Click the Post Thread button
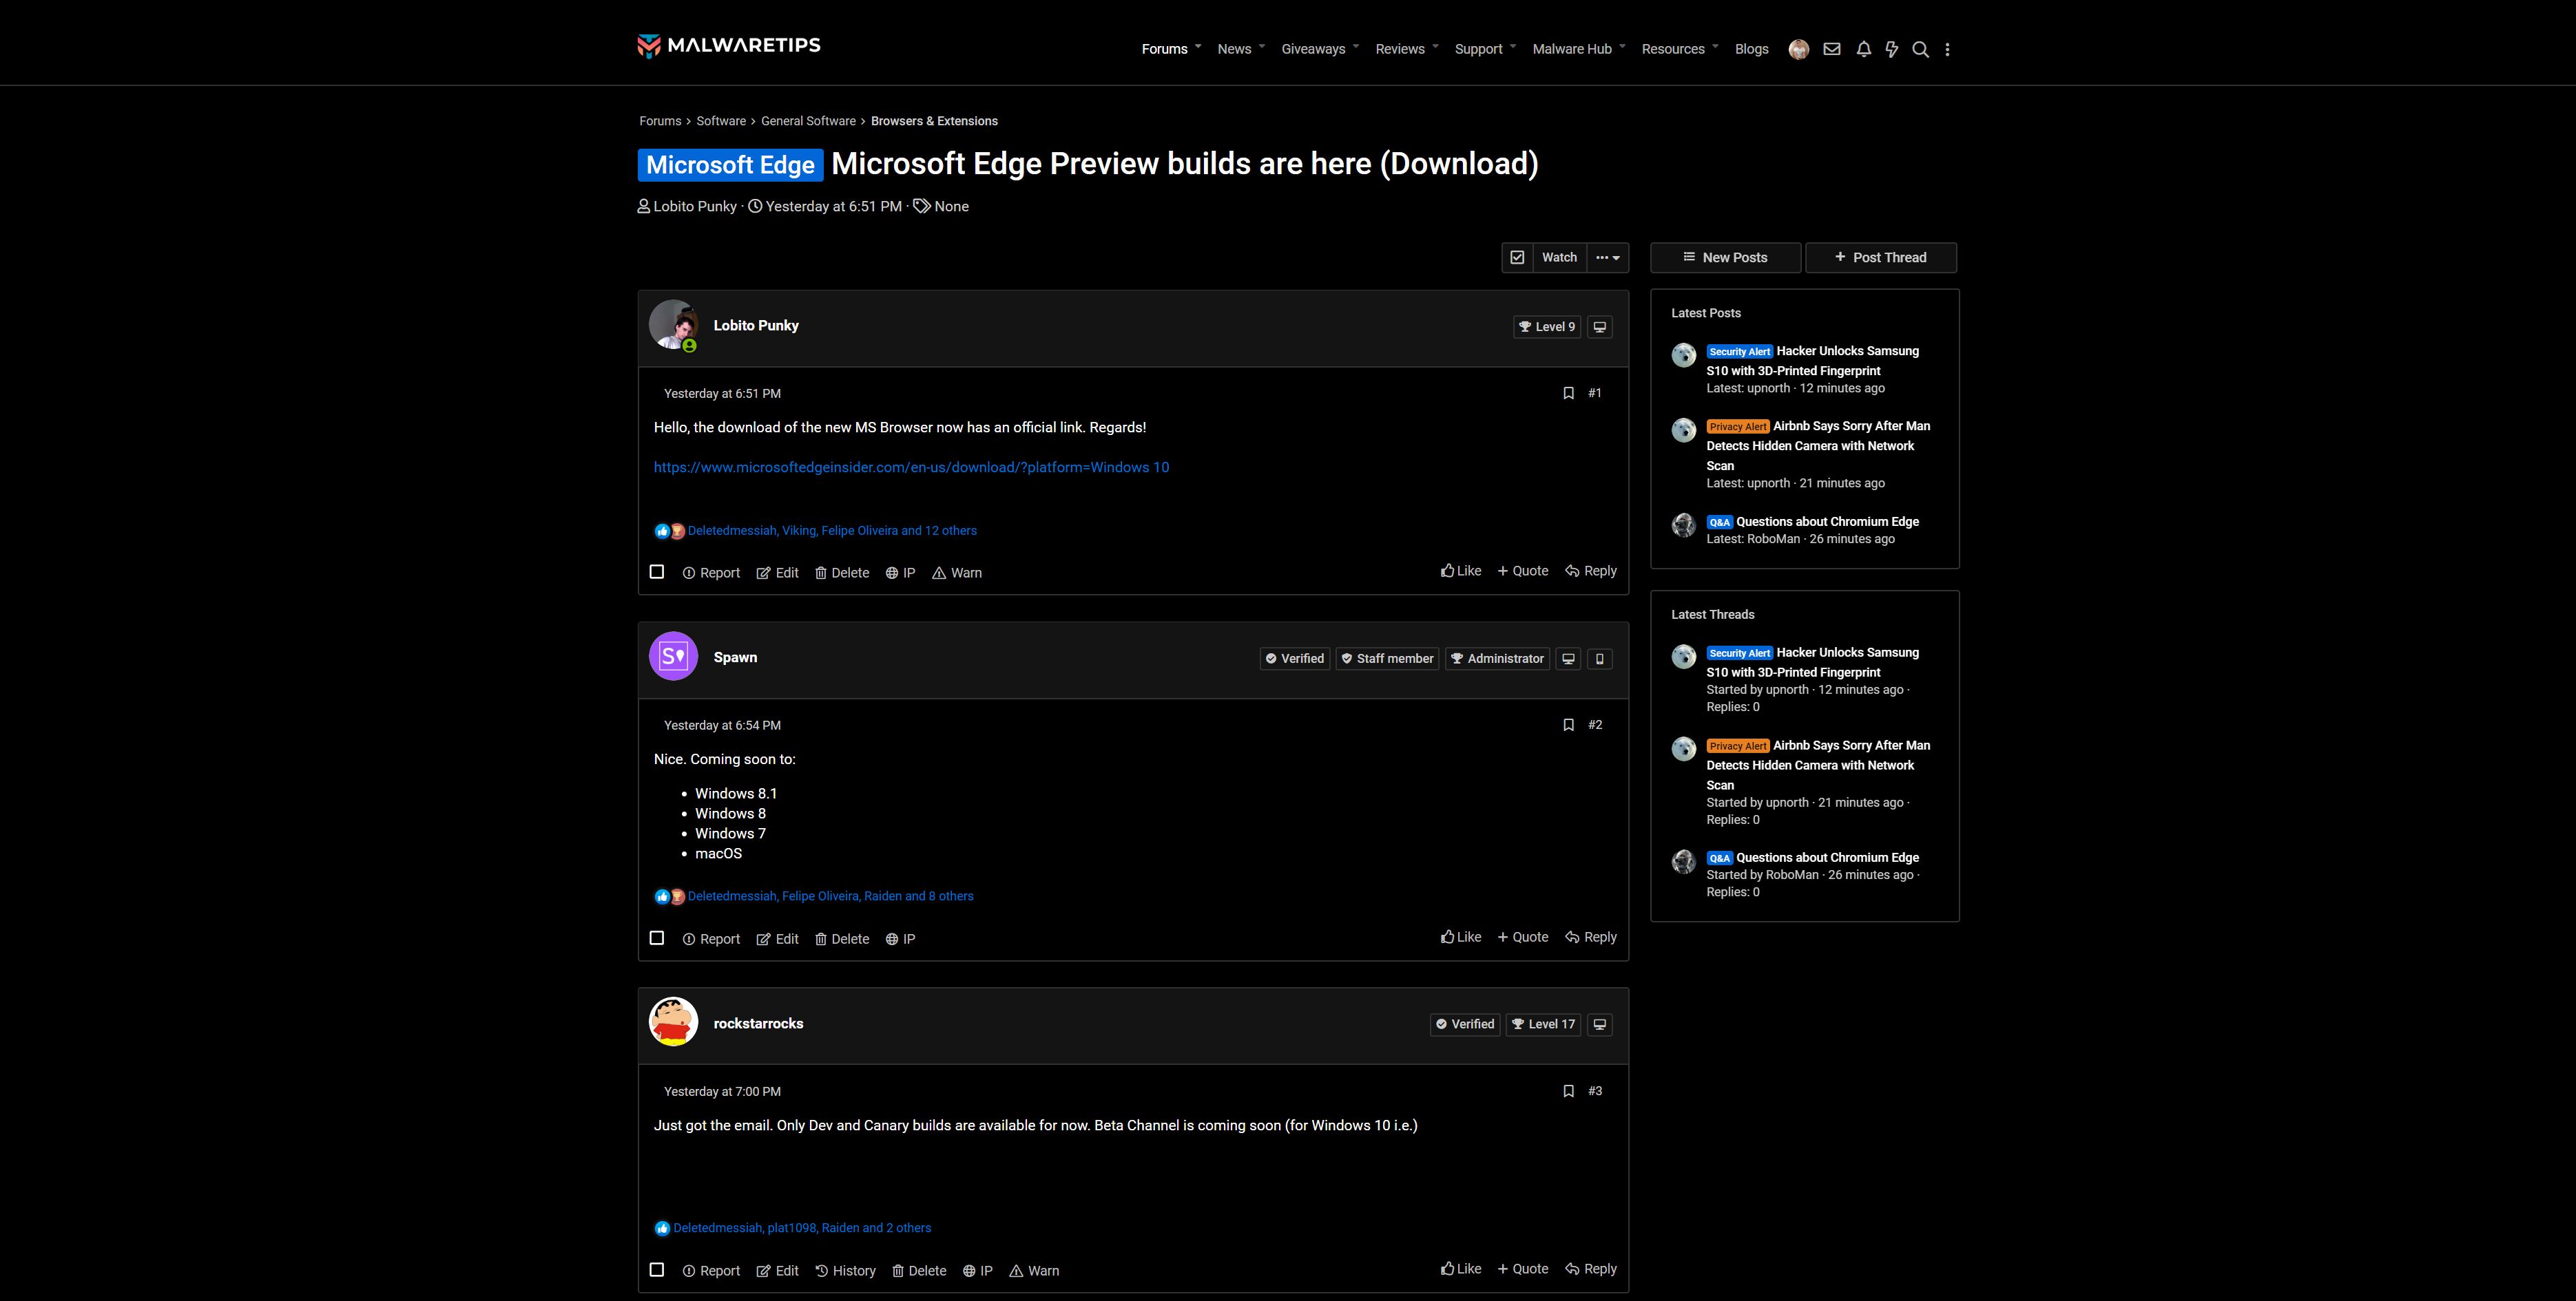2576x1301 pixels. [1880, 257]
